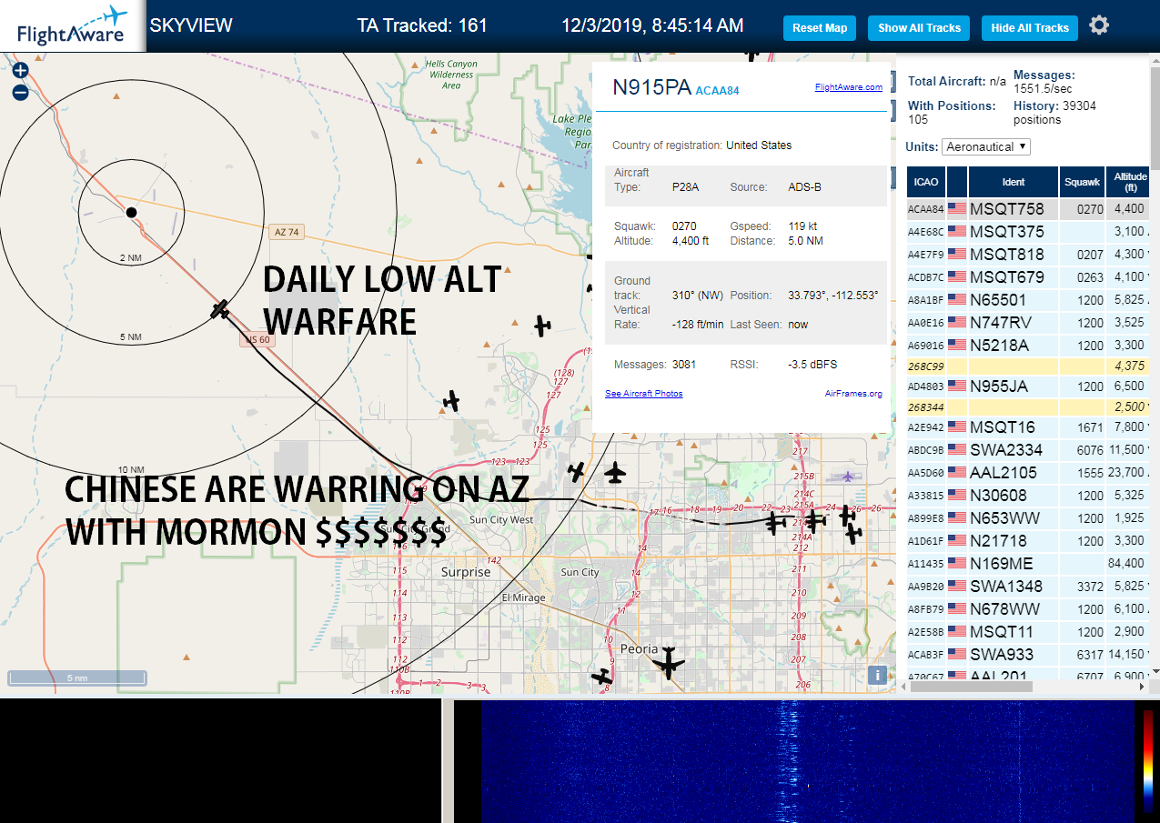The image size is (1160, 823).
Task: Click the US flag in N169ME row
Action: click(x=957, y=563)
